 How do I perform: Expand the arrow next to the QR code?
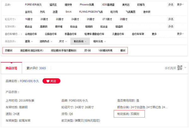[x=186, y=68]
